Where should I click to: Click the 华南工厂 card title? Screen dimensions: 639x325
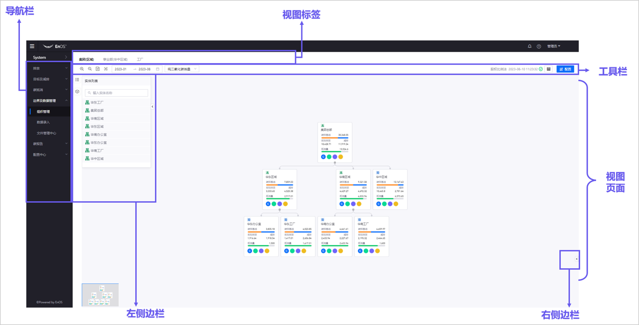coord(363,224)
